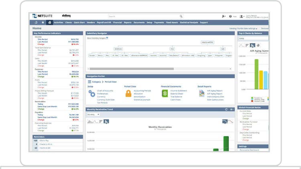Click the Period Close padlock icon
Viewport: 301px width, 169px height.
coord(128,93)
